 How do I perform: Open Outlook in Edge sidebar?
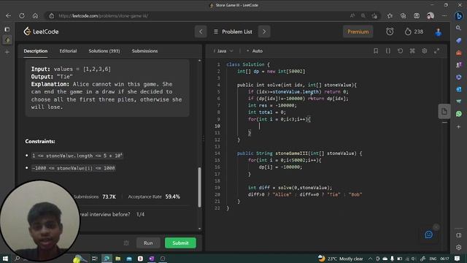459,89
